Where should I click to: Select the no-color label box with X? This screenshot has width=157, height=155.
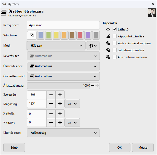[32, 35]
